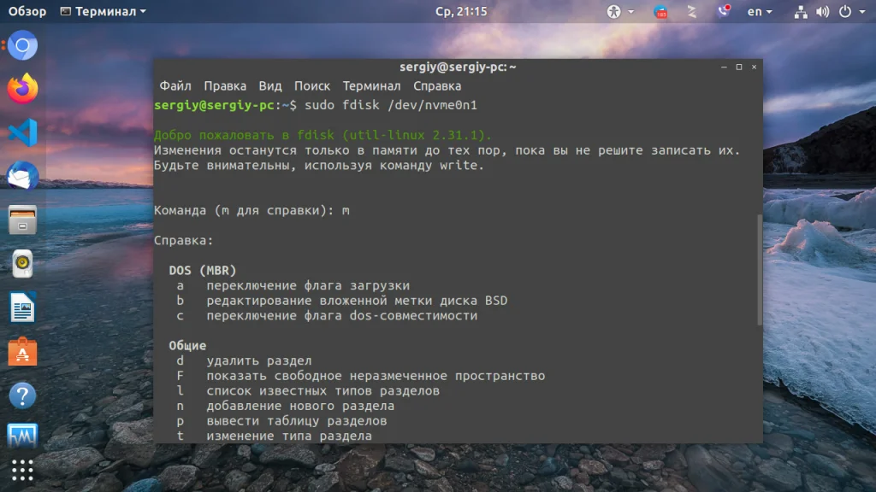Screen dimensions: 876x492
Task: Click line 'изменение типа раздела'
Action: coord(289,436)
